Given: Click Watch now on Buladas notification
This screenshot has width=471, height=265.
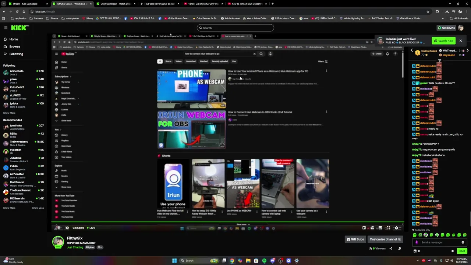Looking at the screenshot, I should coord(444,41).
